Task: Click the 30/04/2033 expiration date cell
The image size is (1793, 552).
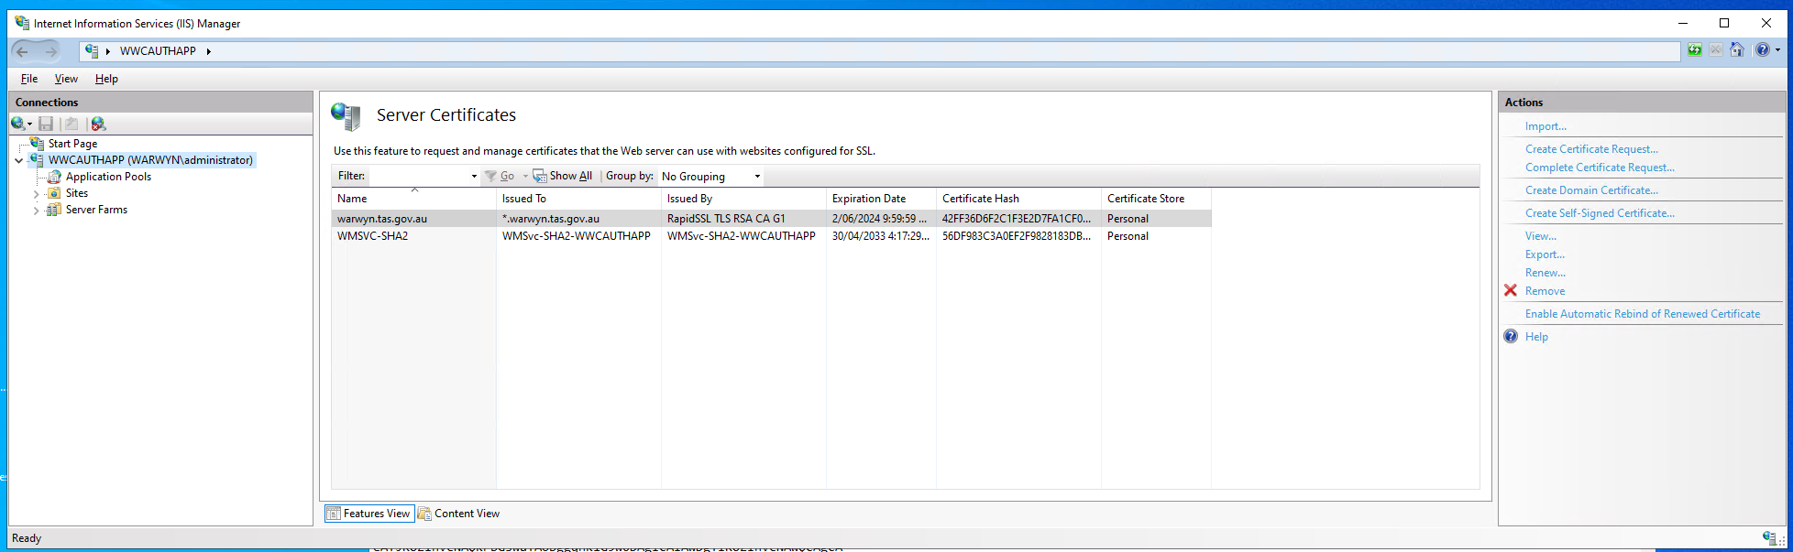Action: pos(881,236)
